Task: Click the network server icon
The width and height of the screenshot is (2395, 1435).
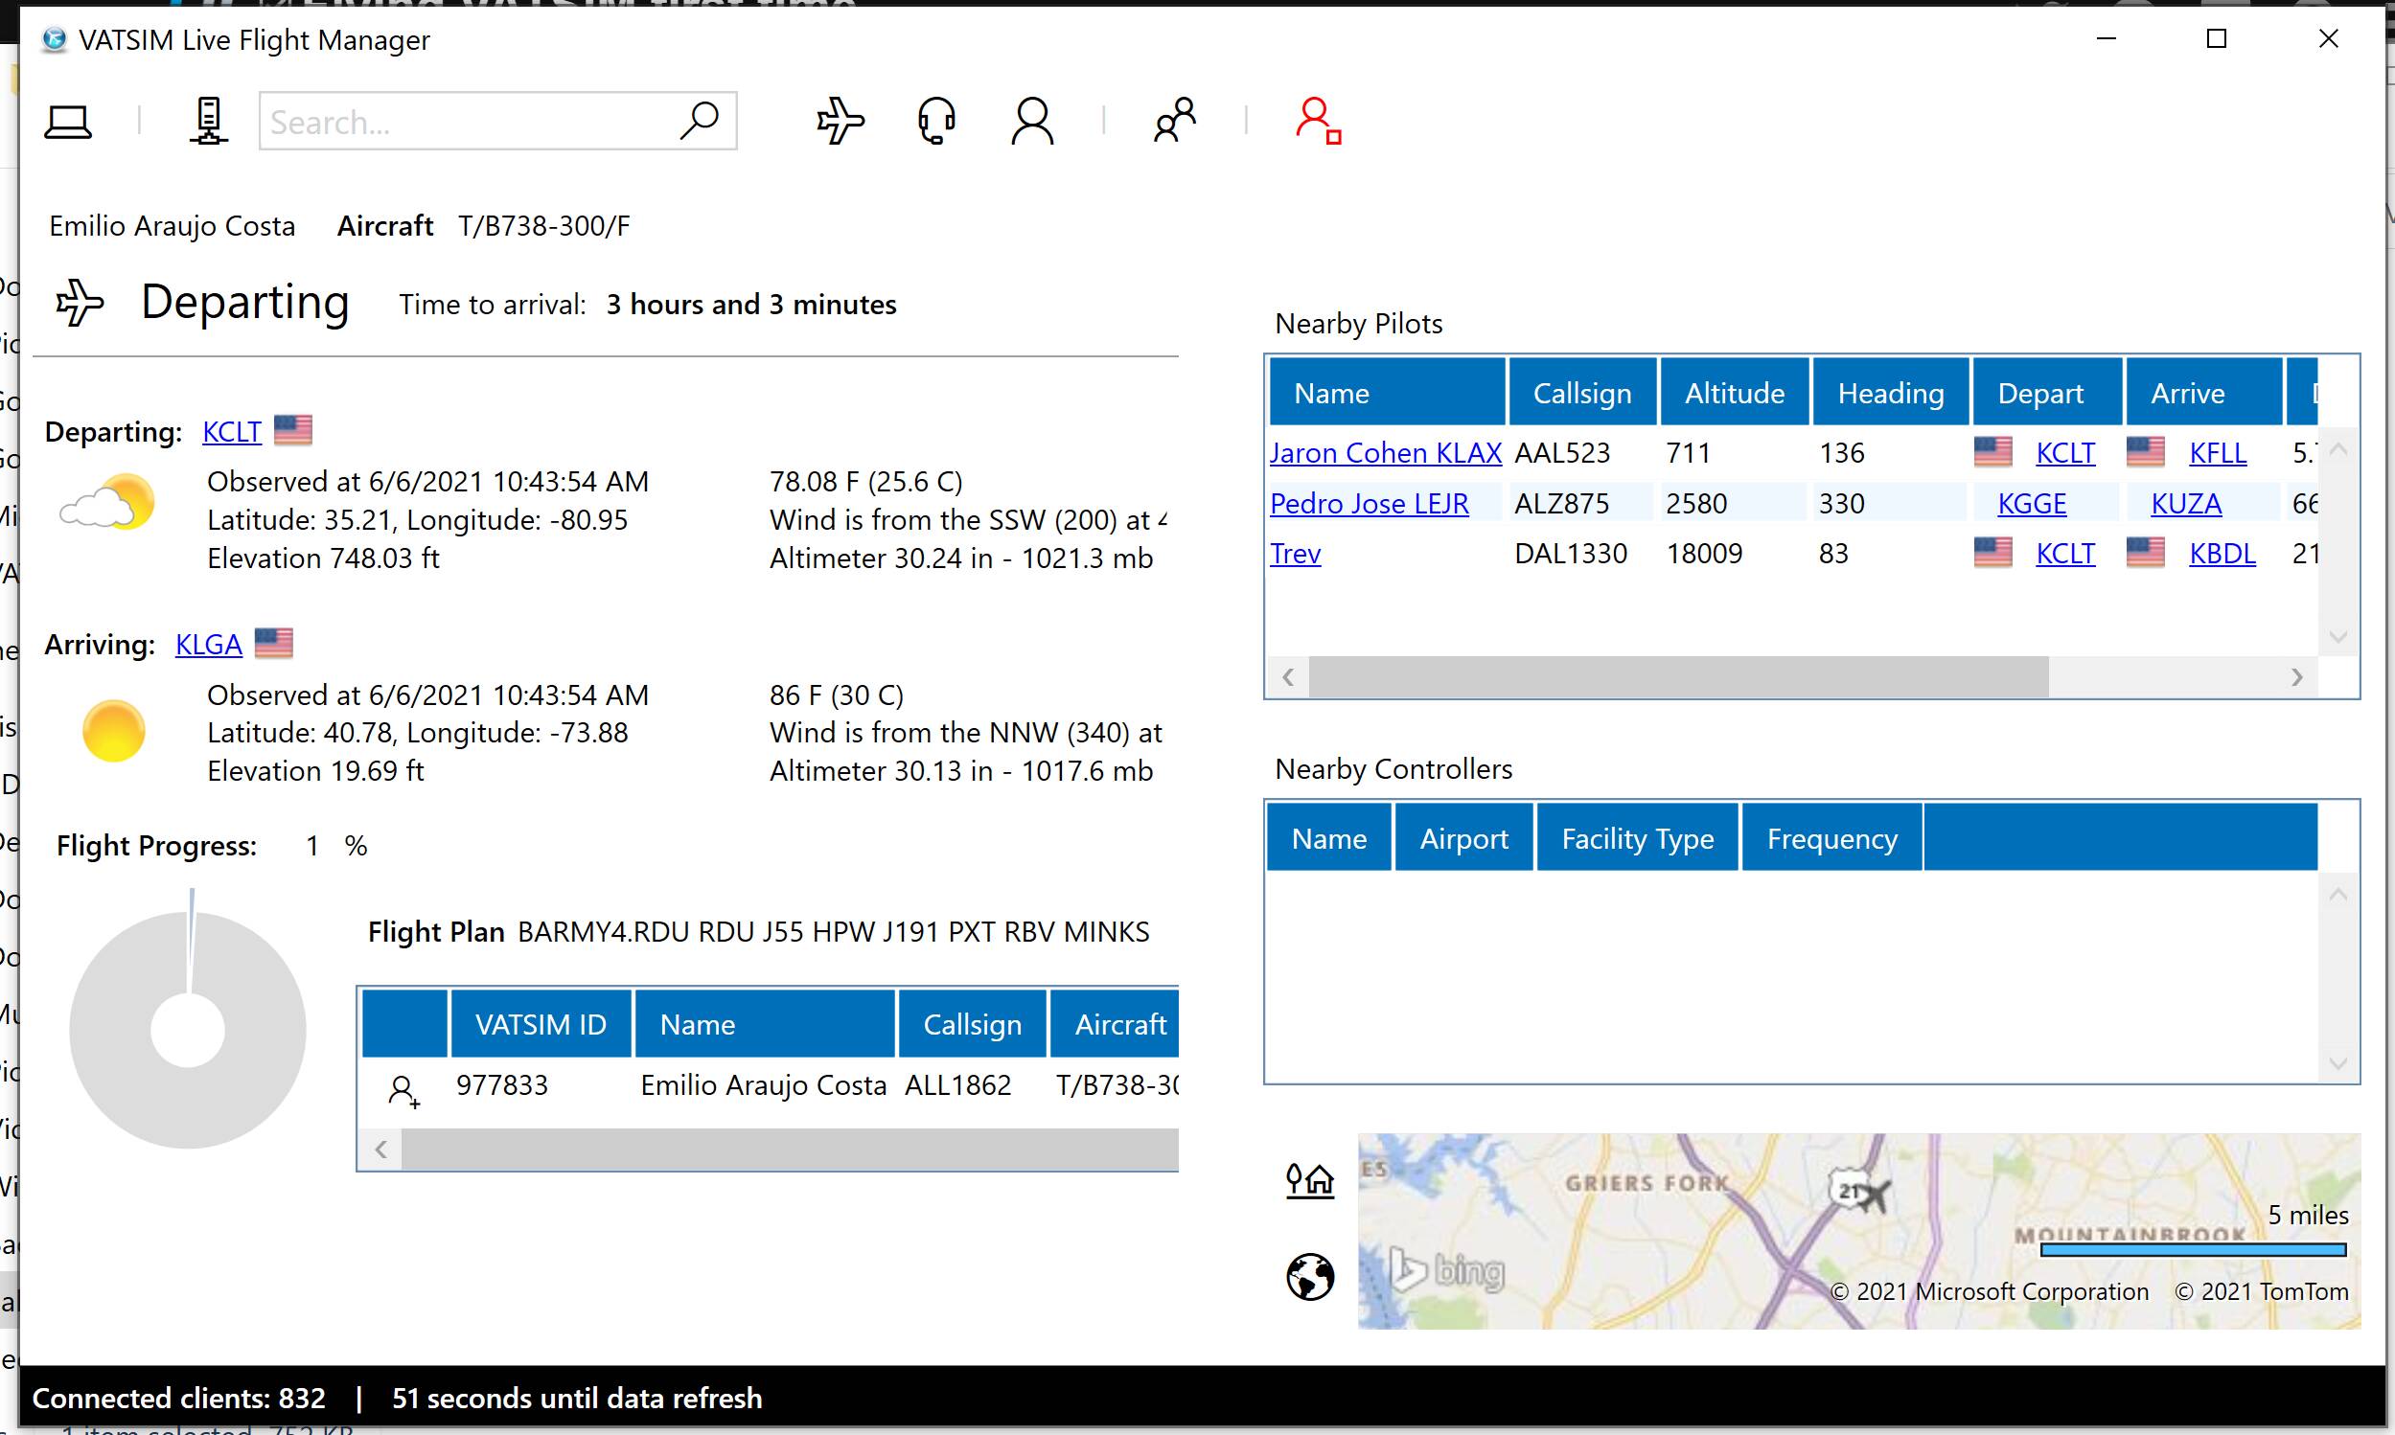Action: click(x=208, y=122)
